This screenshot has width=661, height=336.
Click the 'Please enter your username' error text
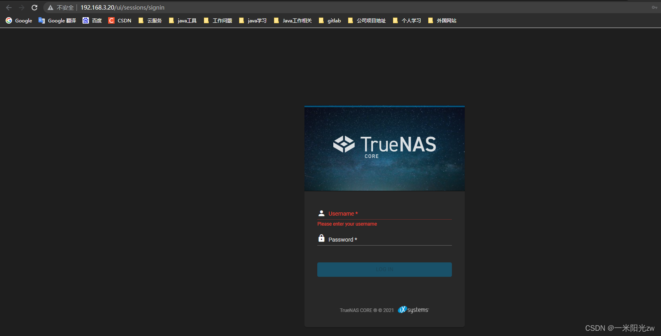(347, 224)
